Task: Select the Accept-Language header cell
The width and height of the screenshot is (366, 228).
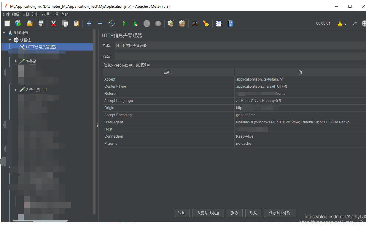Action: pos(168,101)
